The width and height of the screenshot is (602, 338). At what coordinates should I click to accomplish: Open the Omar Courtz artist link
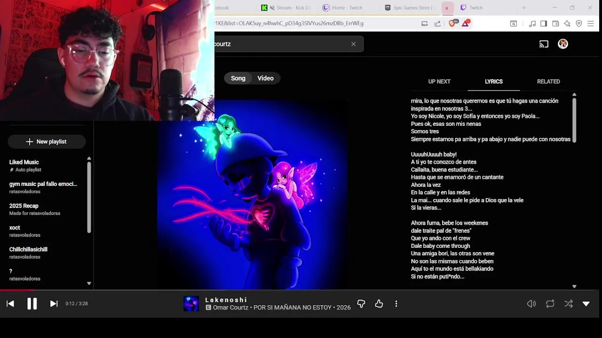coord(230,307)
